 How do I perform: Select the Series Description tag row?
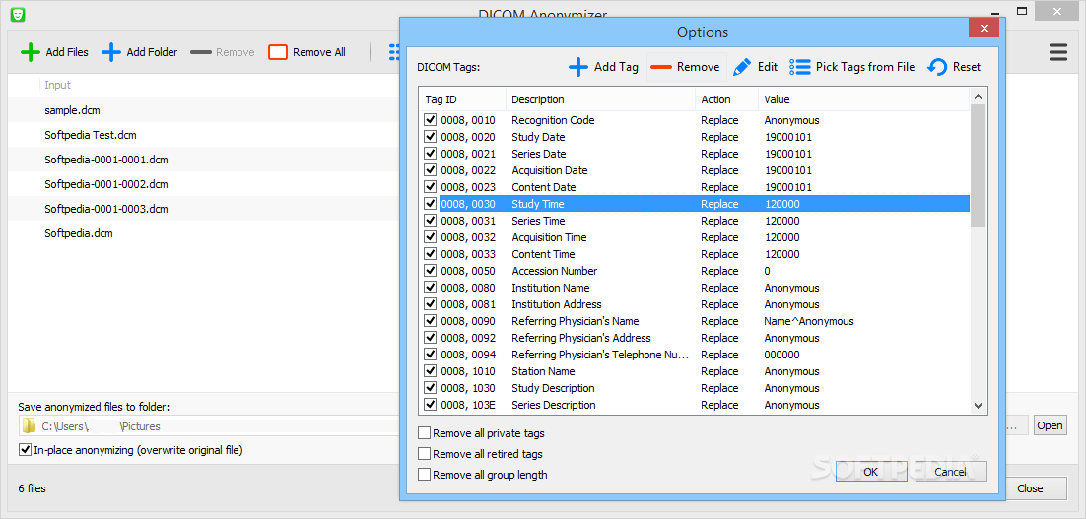pyautogui.click(x=695, y=405)
